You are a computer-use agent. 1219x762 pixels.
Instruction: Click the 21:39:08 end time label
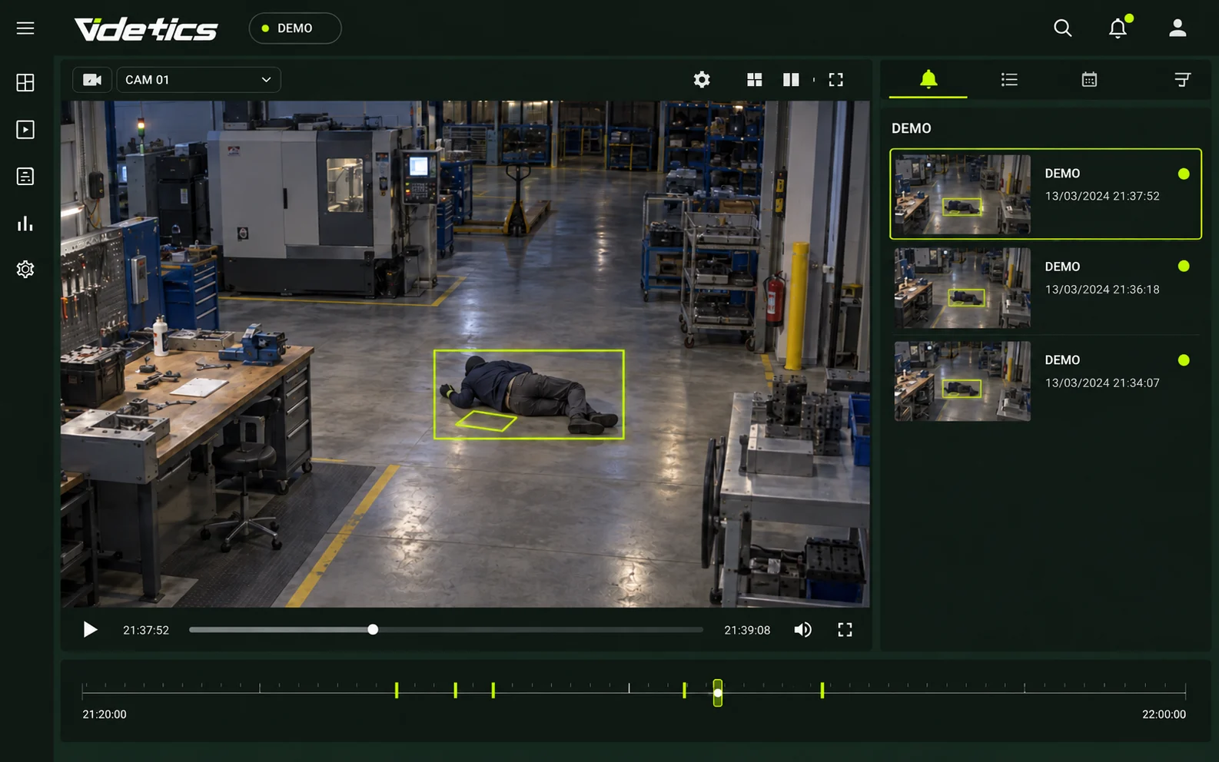pyautogui.click(x=747, y=630)
